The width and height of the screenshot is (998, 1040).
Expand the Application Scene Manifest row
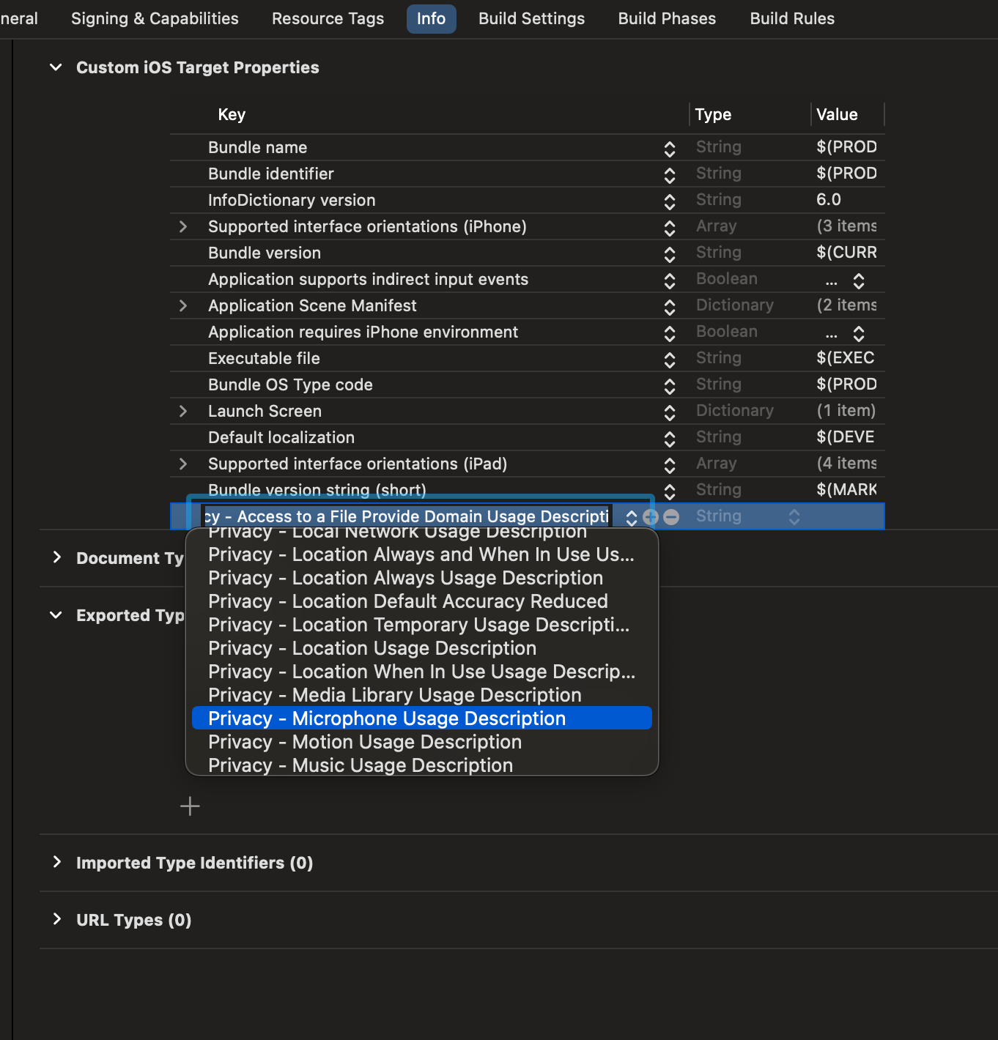183,305
